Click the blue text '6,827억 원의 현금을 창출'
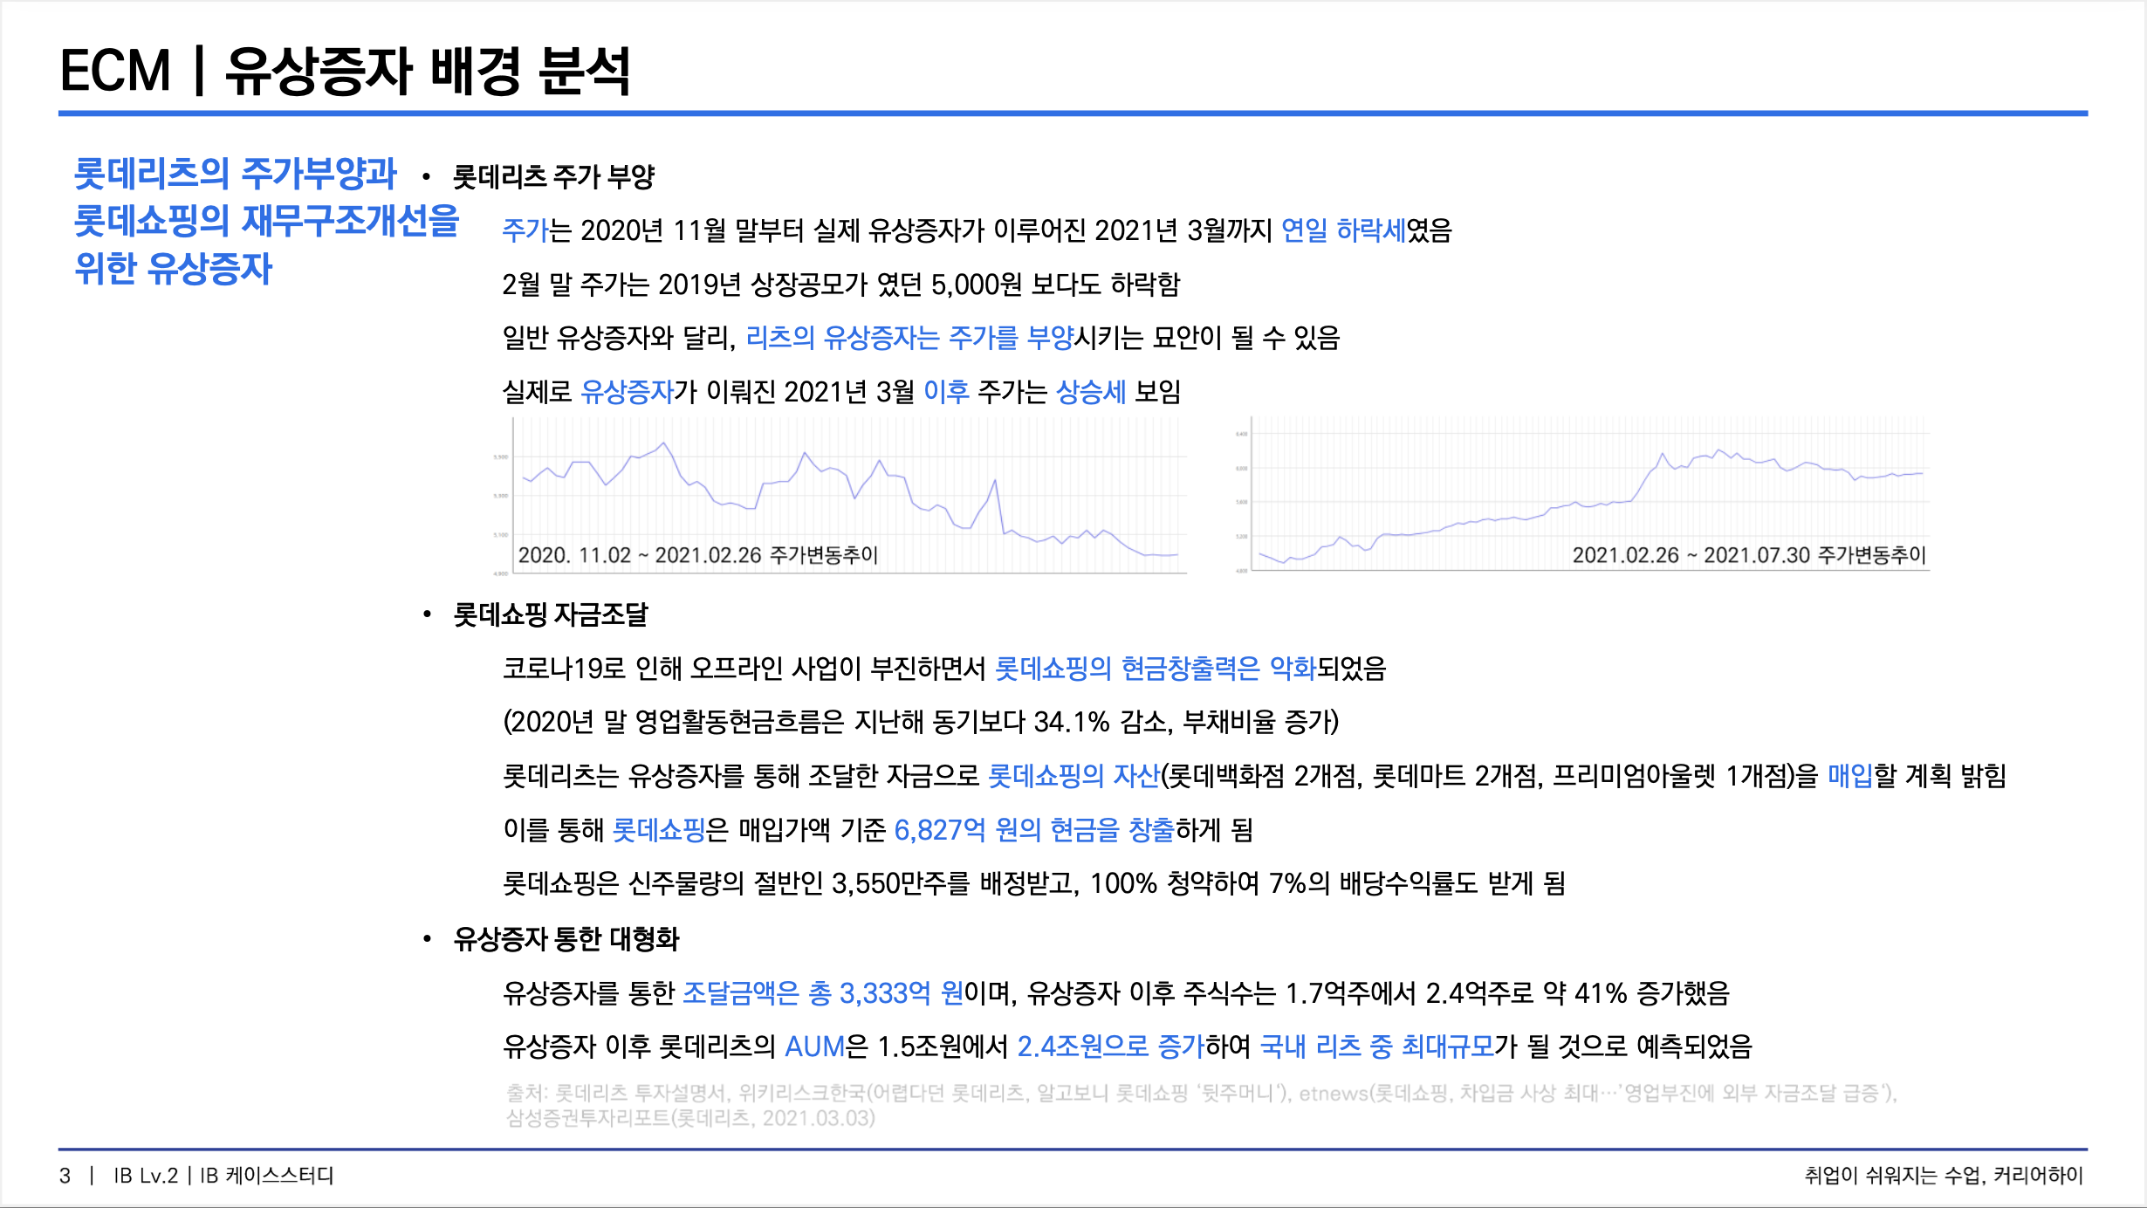Viewport: 2147px width, 1208px height. [x=1034, y=830]
